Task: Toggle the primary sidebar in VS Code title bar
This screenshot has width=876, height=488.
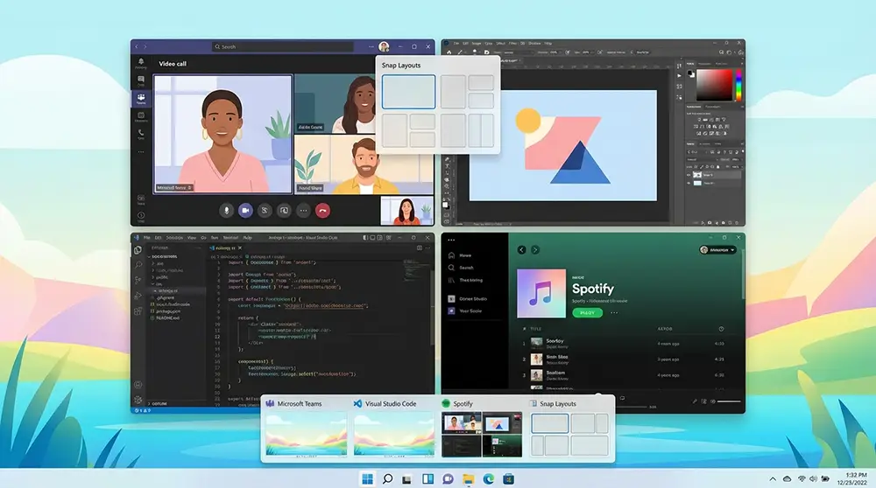Action: pos(365,238)
